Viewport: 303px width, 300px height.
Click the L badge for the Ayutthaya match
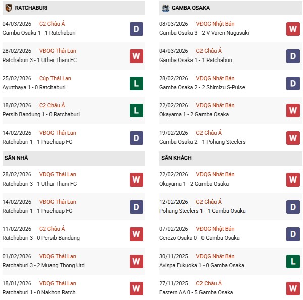pos(136,83)
